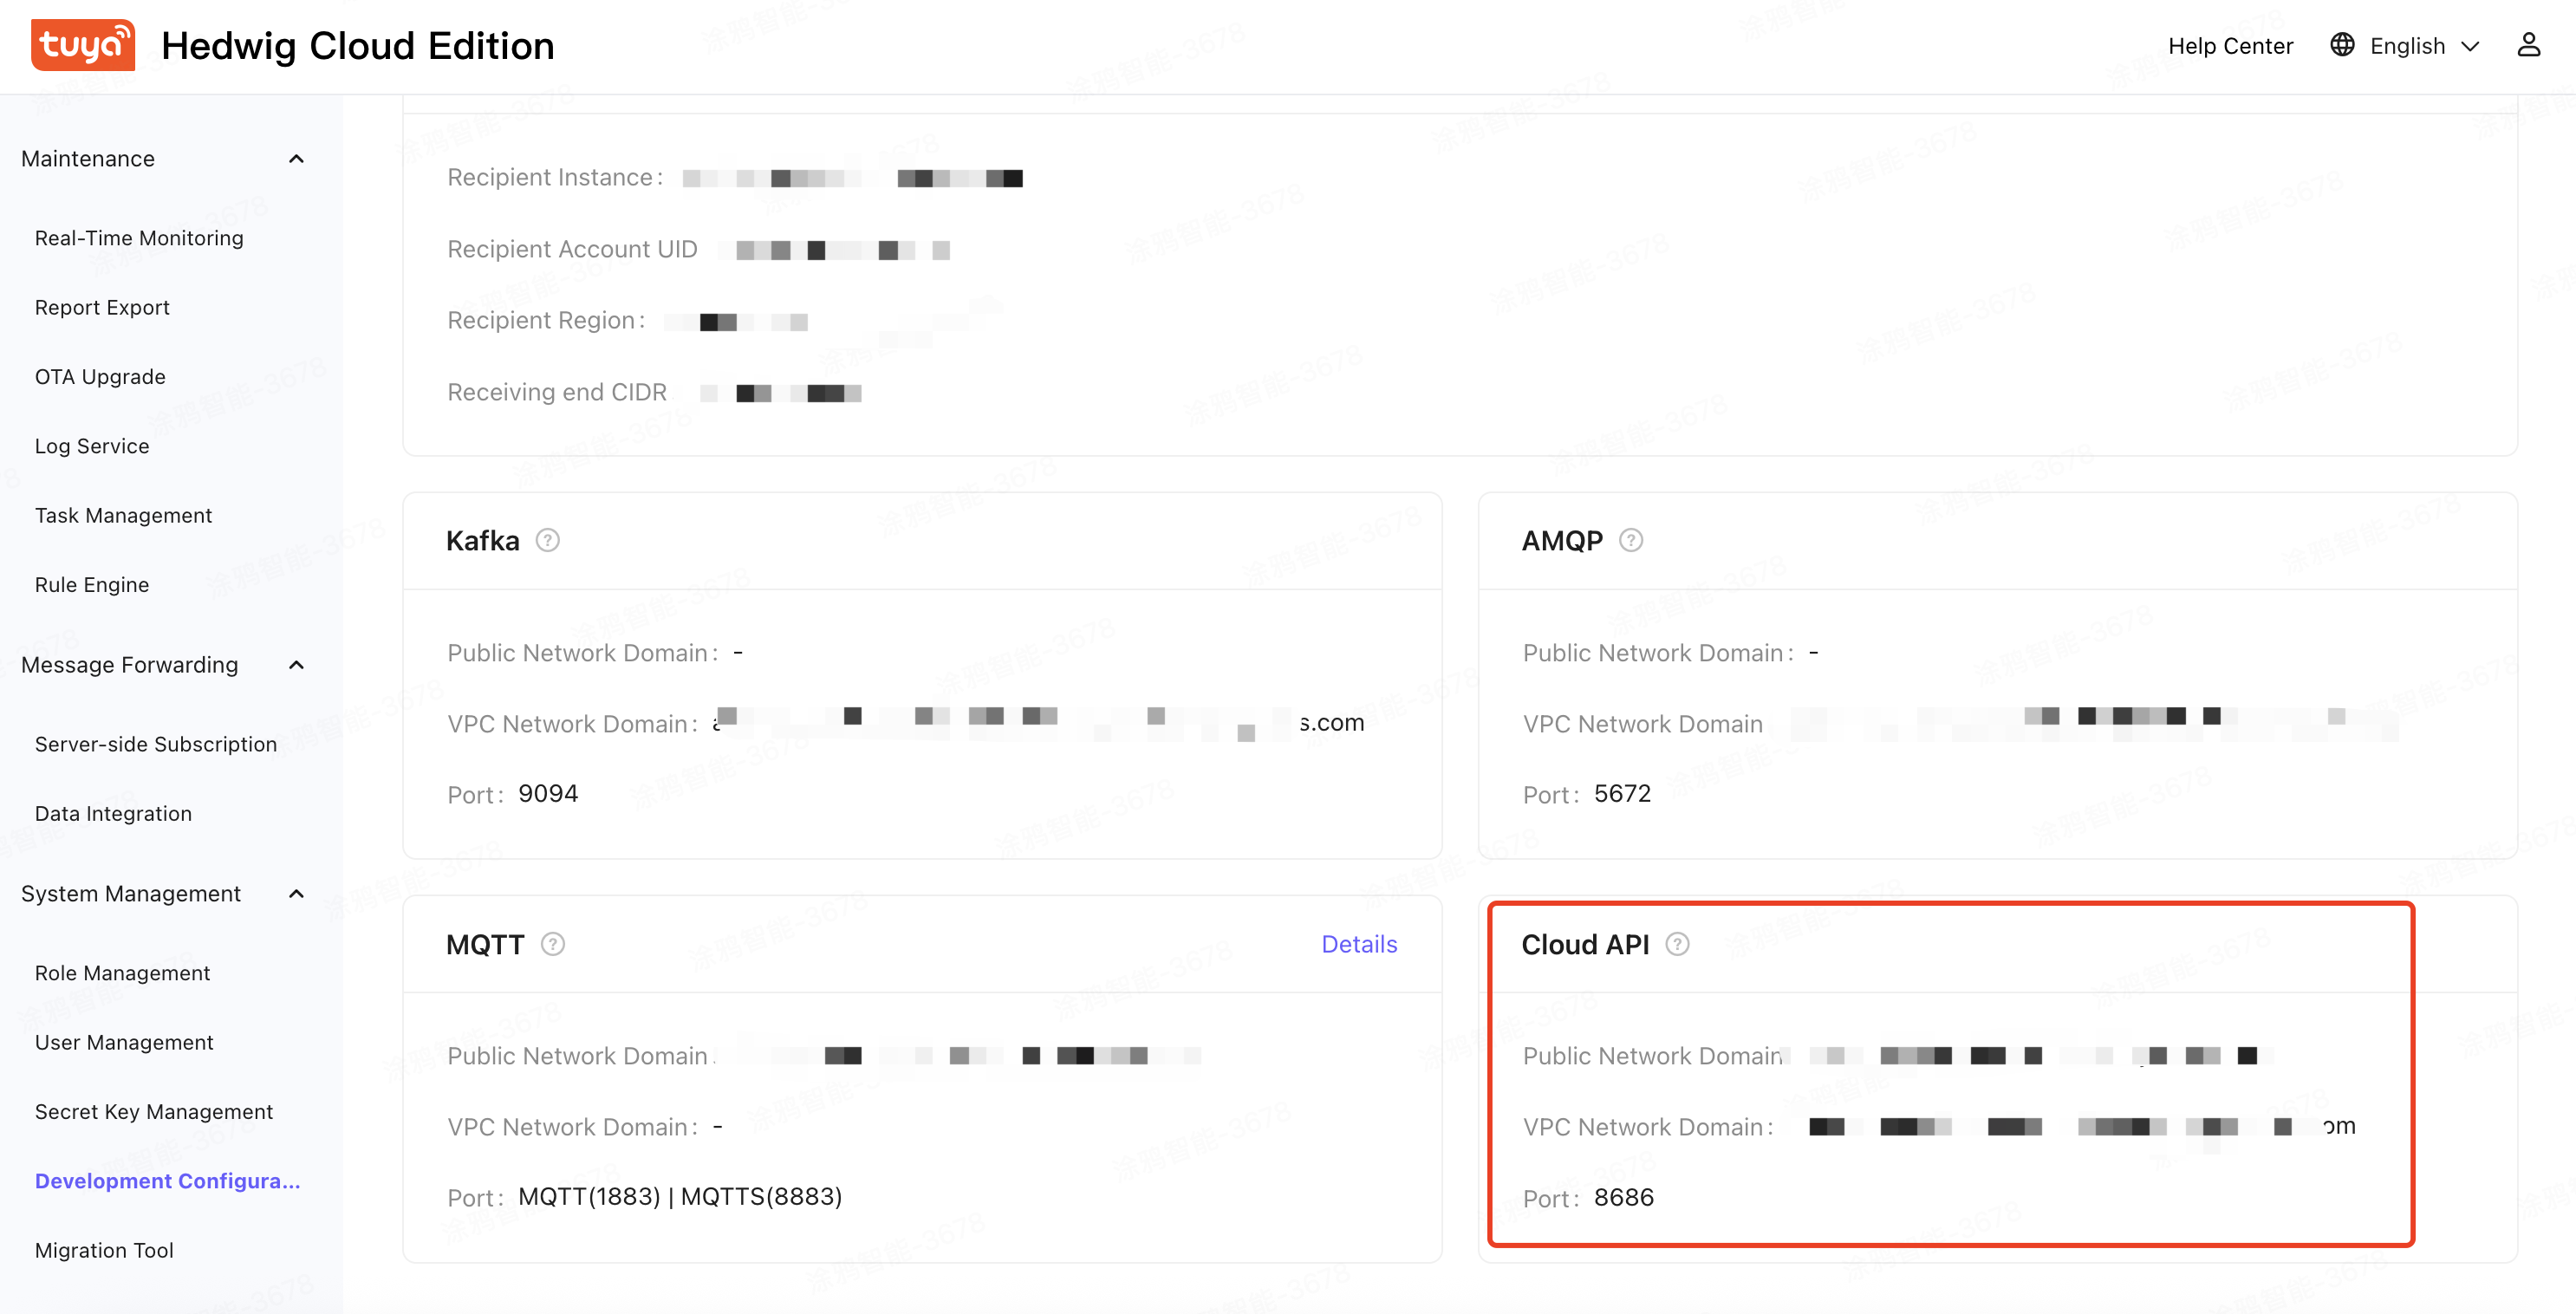
Task: Go to Server-side Subscription
Action: 155,743
